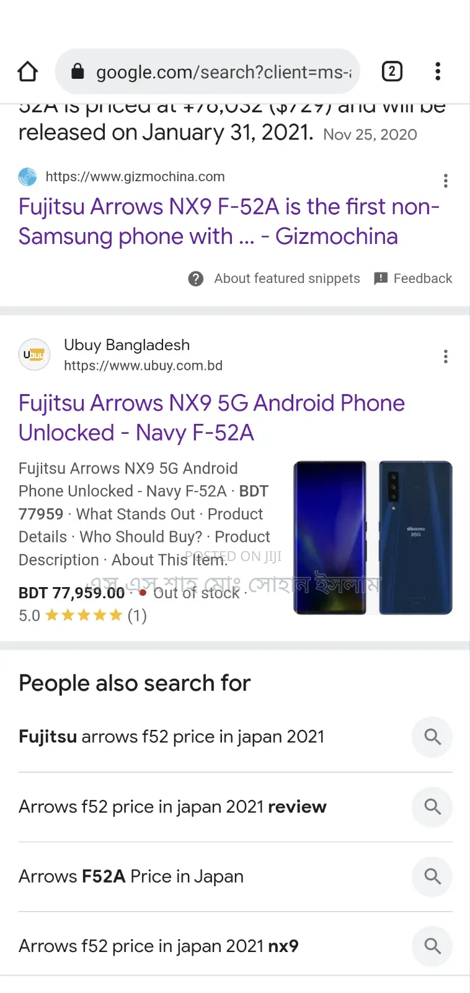
Task: Click the Feedback link
Action: 422,279
